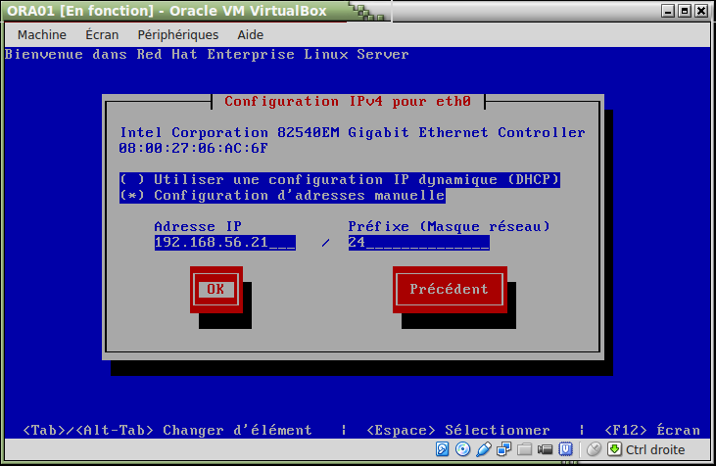Click the network adapters status icon
The height and width of the screenshot is (466, 716).
[x=503, y=449]
